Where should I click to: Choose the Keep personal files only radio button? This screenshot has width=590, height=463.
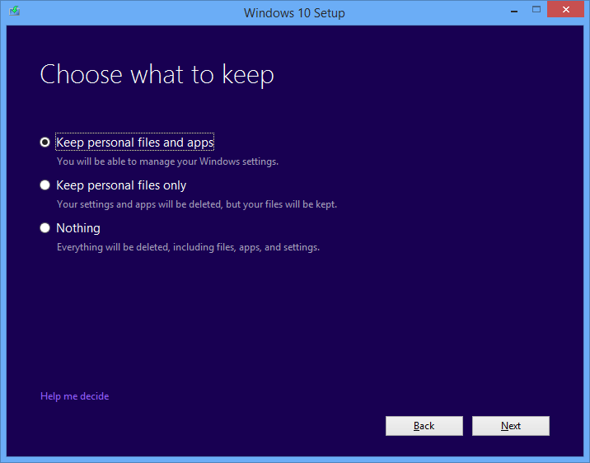(44, 185)
